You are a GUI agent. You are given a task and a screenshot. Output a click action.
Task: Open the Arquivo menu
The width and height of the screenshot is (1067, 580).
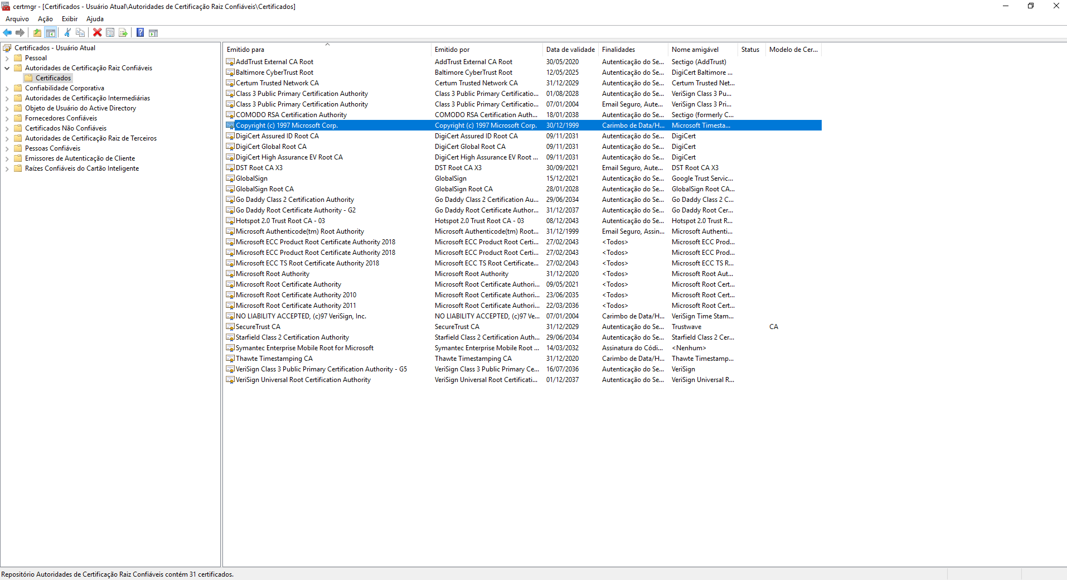pyautogui.click(x=17, y=19)
